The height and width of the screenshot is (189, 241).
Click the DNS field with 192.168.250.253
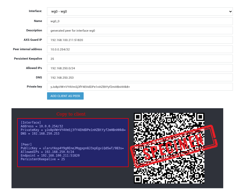(x=140, y=78)
